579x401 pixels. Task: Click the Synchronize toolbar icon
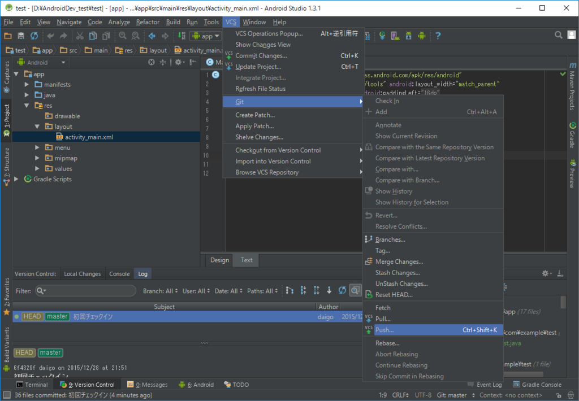(34, 36)
